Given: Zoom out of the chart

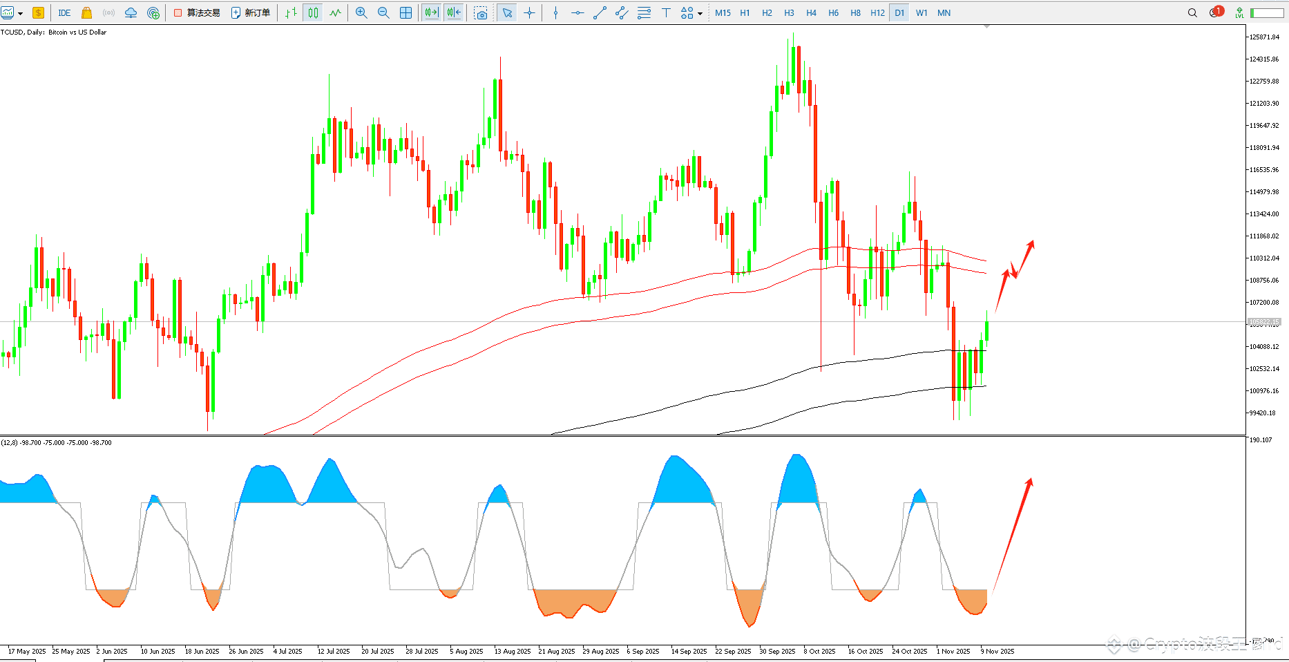Looking at the screenshot, I should [x=383, y=12].
